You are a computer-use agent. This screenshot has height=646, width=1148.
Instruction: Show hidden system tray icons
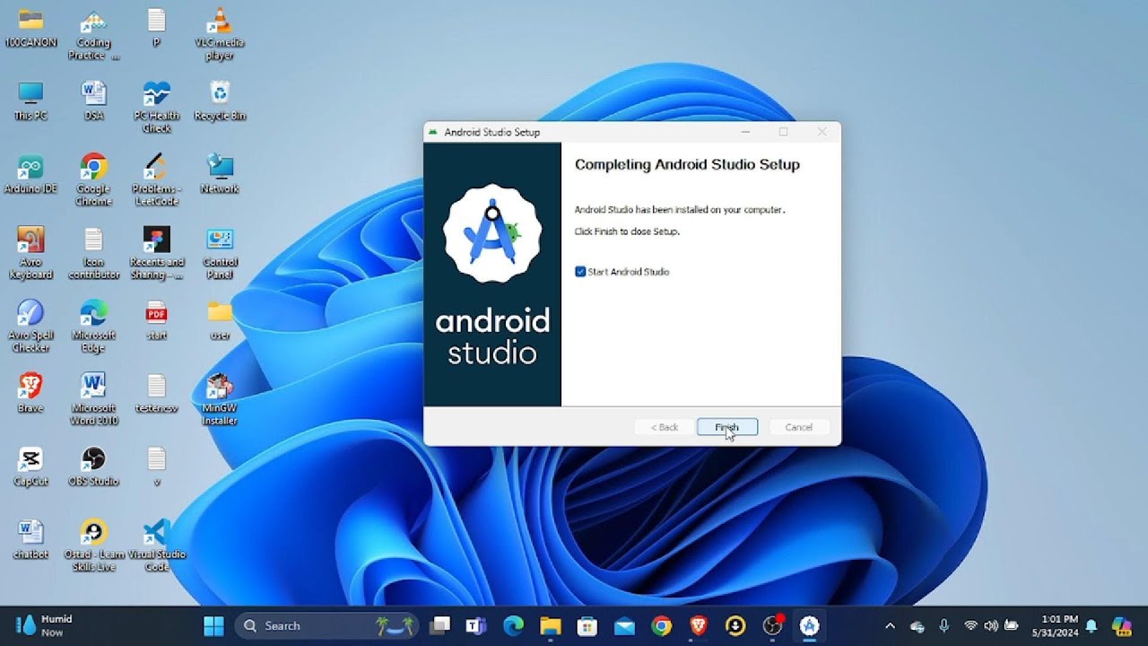tap(890, 625)
